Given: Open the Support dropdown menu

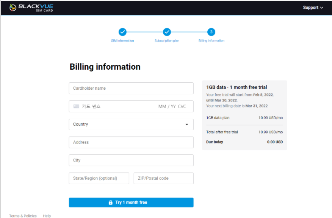Looking at the screenshot, I should [x=313, y=8].
